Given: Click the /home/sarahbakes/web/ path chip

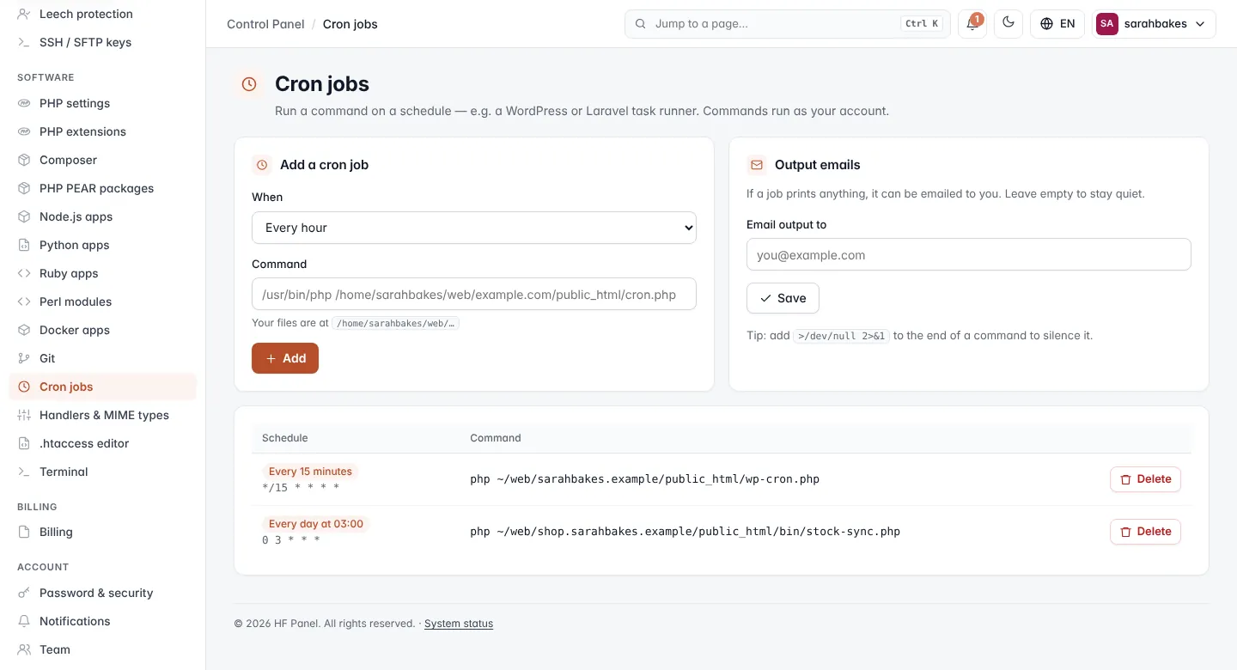Looking at the screenshot, I should pyautogui.click(x=396, y=324).
